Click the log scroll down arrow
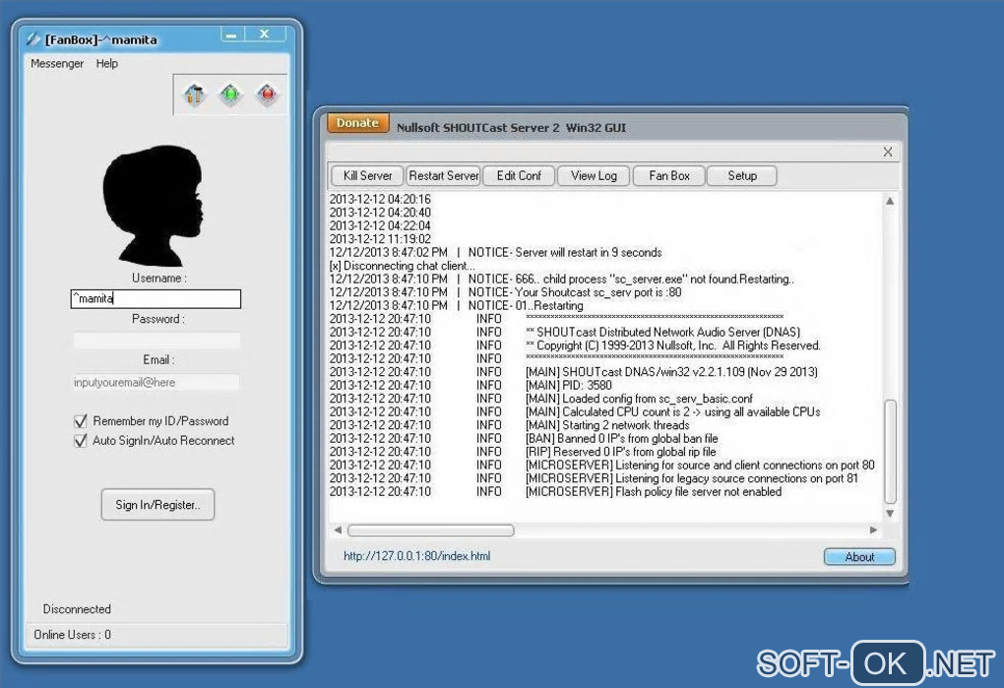The width and height of the screenshot is (1004, 688). 890,513
